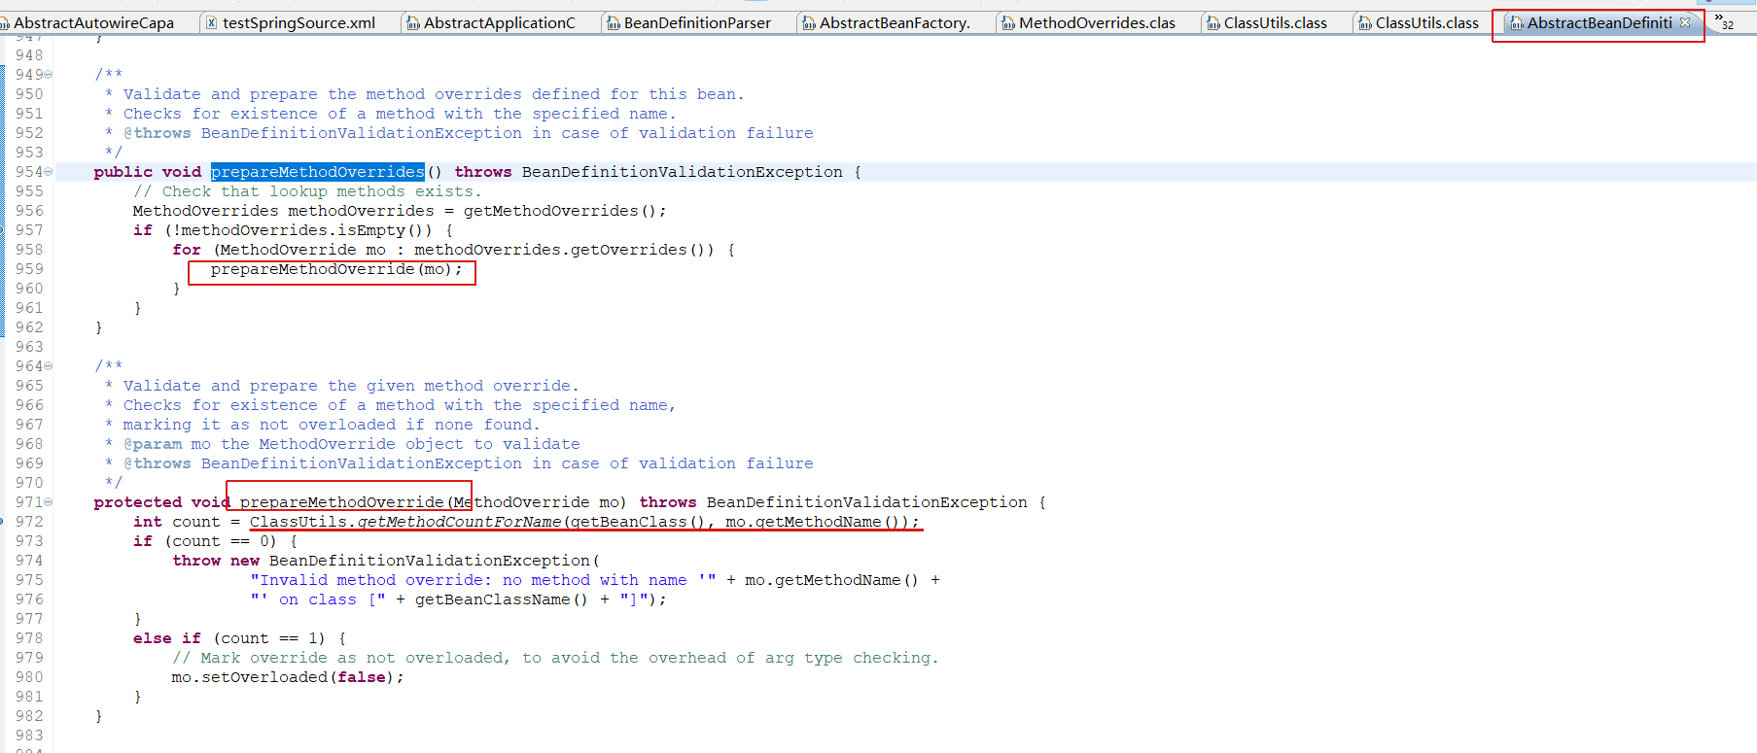Image resolution: width=1757 pixels, height=753 pixels.
Task: Click the prepareMethodOverride(mo); call inside the for loop
Action: [336, 269]
